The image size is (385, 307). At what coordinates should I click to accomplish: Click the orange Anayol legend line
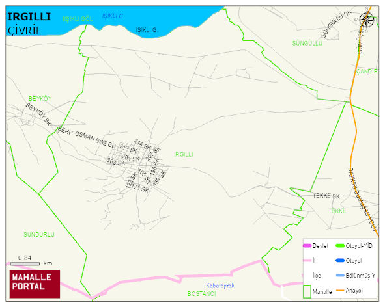[340, 290]
